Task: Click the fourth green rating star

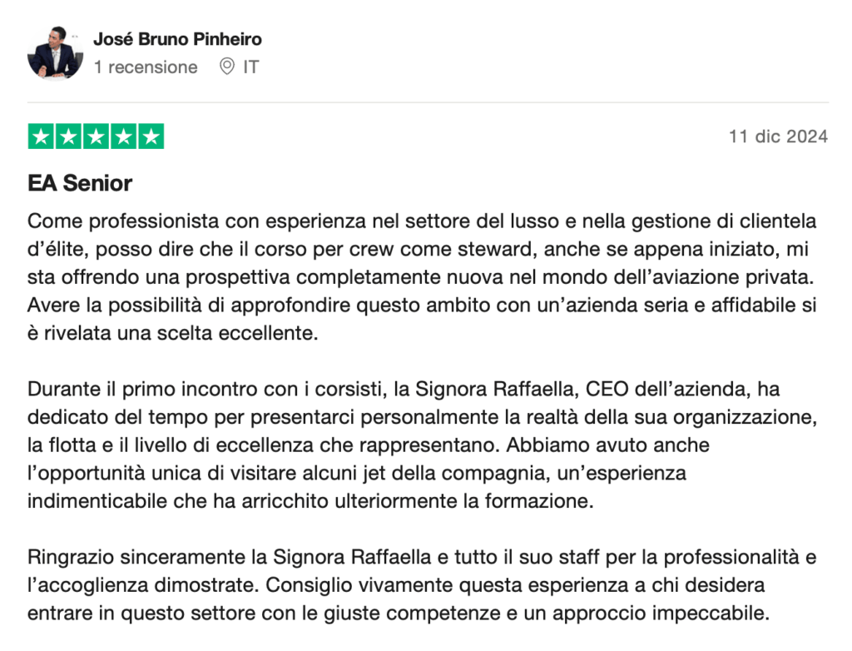Action: tap(123, 137)
